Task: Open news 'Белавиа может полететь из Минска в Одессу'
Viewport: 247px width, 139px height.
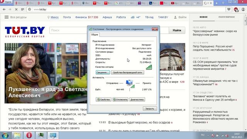Action: click(215, 98)
